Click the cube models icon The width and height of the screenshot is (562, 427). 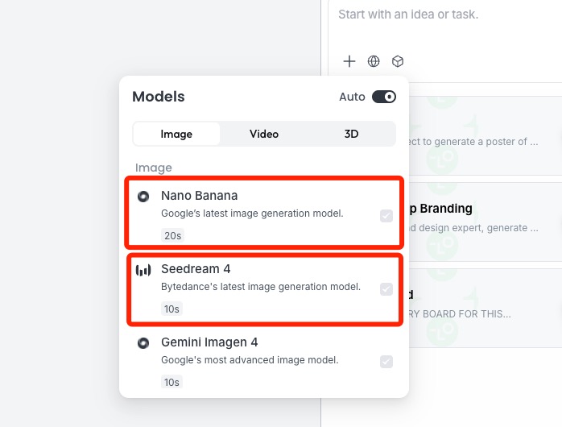398,61
